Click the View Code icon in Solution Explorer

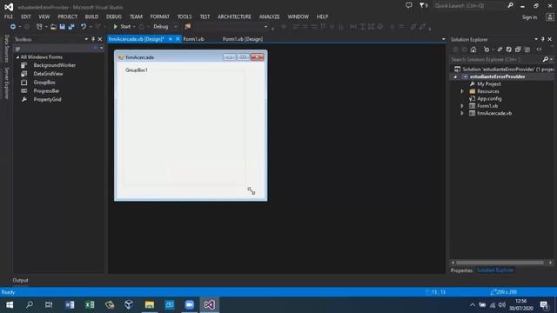point(539,50)
